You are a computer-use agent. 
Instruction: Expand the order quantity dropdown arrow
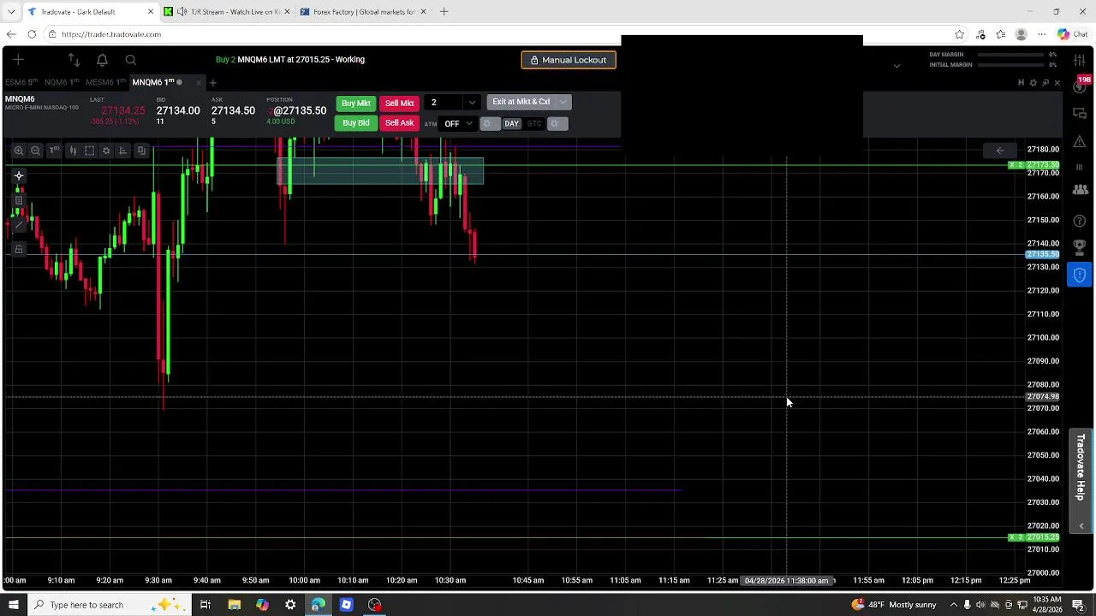pyautogui.click(x=472, y=103)
